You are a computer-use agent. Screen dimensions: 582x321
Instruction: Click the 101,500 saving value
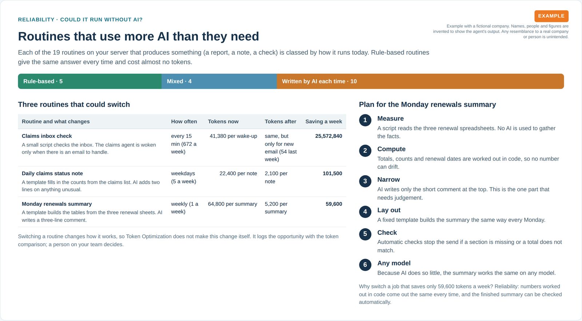click(x=332, y=173)
